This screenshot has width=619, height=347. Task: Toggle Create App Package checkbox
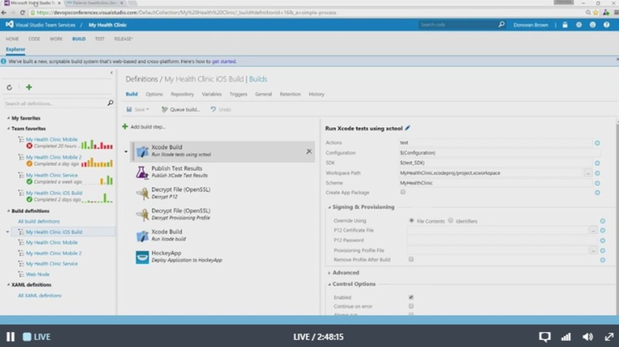pos(403,192)
